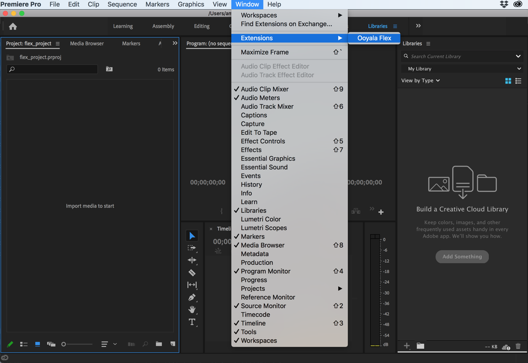Select the Razor tool
Image resolution: width=528 pixels, height=363 pixels.
click(192, 273)
